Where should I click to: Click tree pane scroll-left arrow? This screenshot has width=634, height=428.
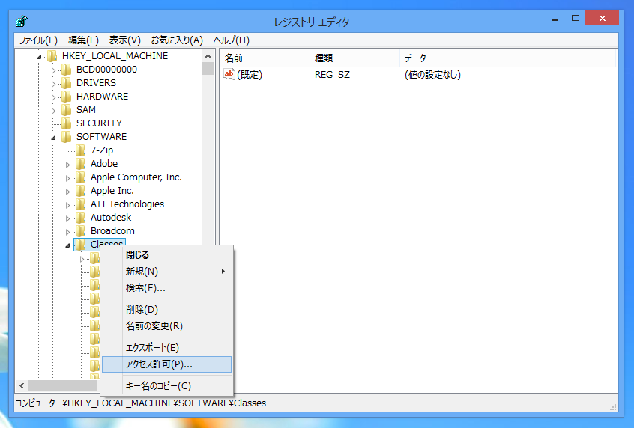pyautogui.click(x=22, y=385)
